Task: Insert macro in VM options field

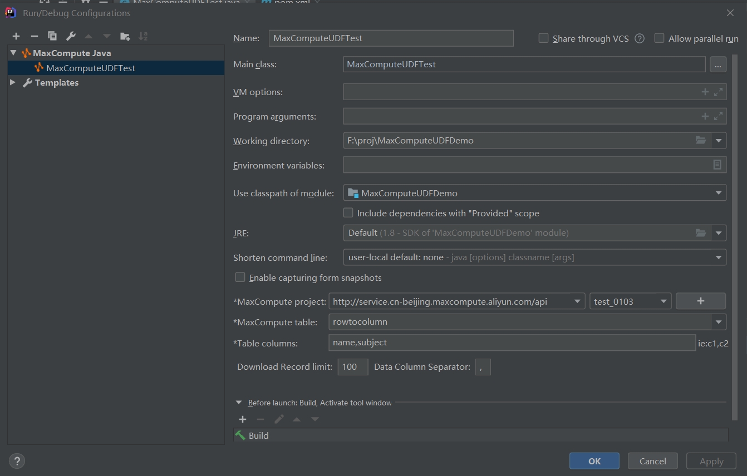Action: pos(705,92)
